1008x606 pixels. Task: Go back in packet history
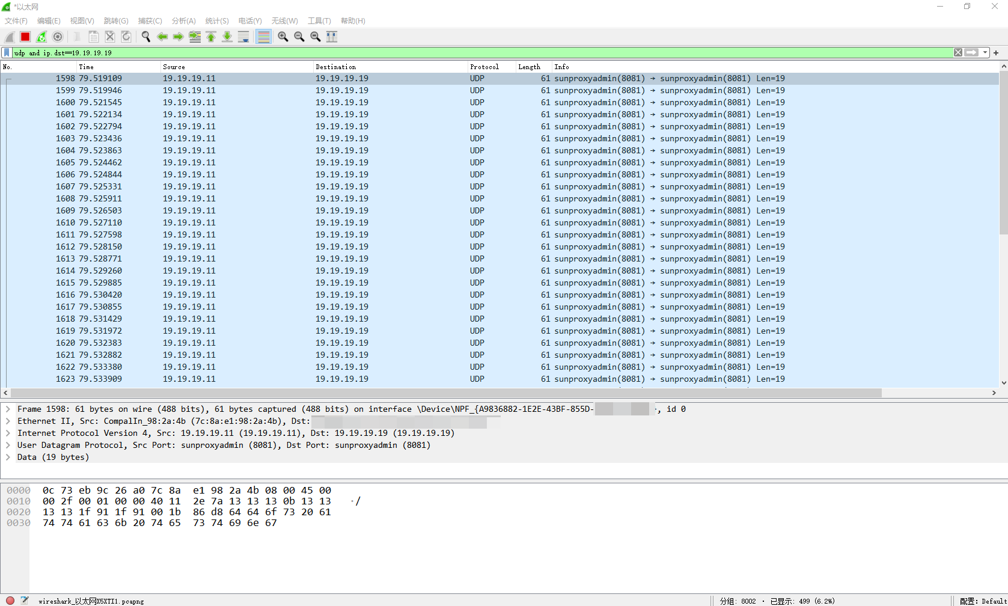pos(162,37)
